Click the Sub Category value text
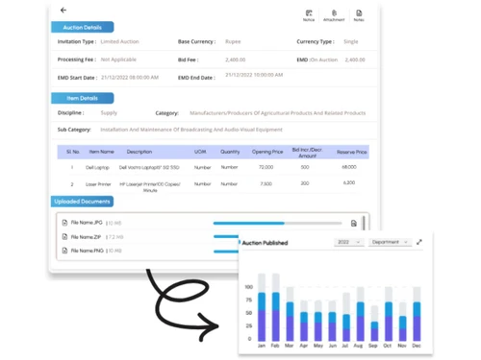Image resolution: width=481 pixels, height=360 pixels. pos(191,130)
